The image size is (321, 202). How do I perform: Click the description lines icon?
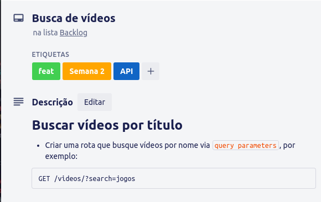[19, 102]
